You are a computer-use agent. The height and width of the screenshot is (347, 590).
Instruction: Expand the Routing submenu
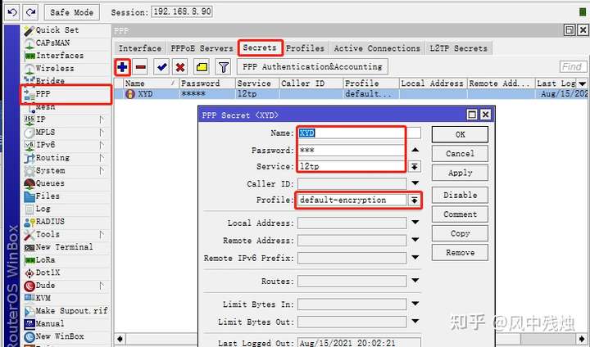(x=102, y=157)
